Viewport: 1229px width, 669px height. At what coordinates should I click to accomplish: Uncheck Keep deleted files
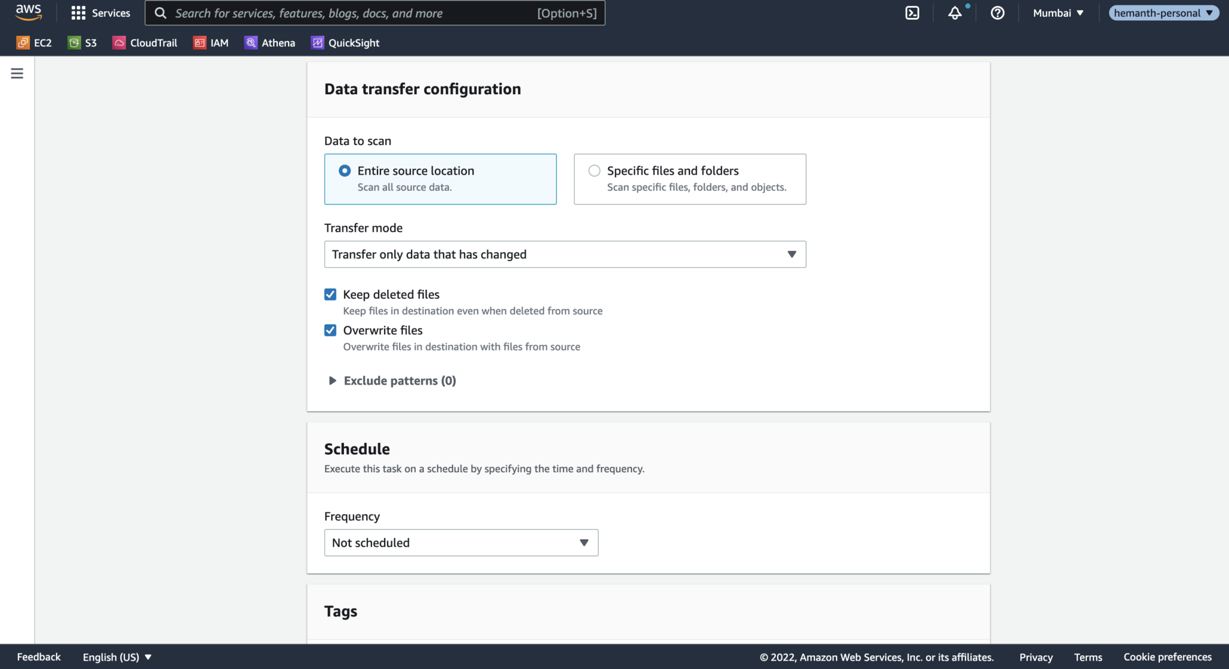pos(331,294)
